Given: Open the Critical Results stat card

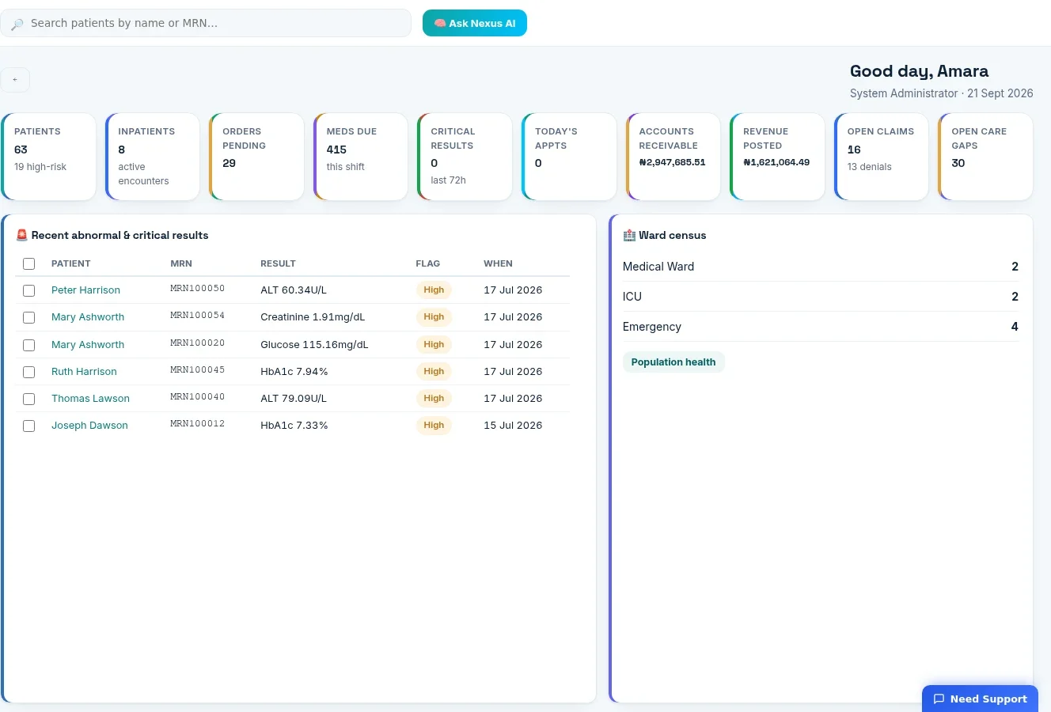Looking at the screenshot, I should coord(465,157).
